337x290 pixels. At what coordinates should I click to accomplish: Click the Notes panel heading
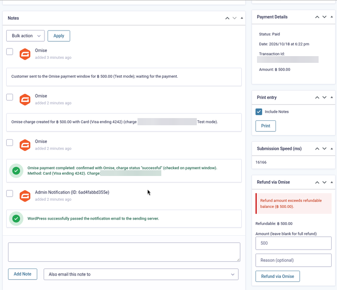coord(13,18)
